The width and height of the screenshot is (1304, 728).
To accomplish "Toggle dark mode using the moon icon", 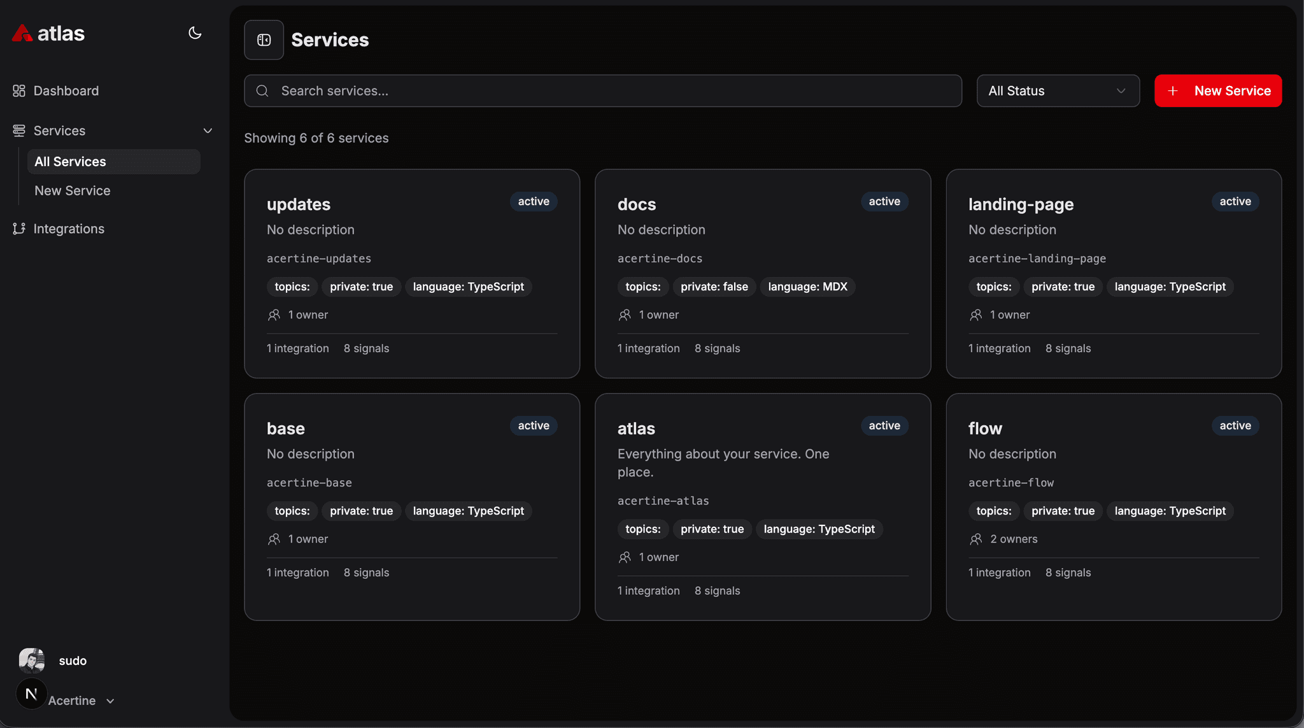I will pyautogui.click(x=195, y=32).
